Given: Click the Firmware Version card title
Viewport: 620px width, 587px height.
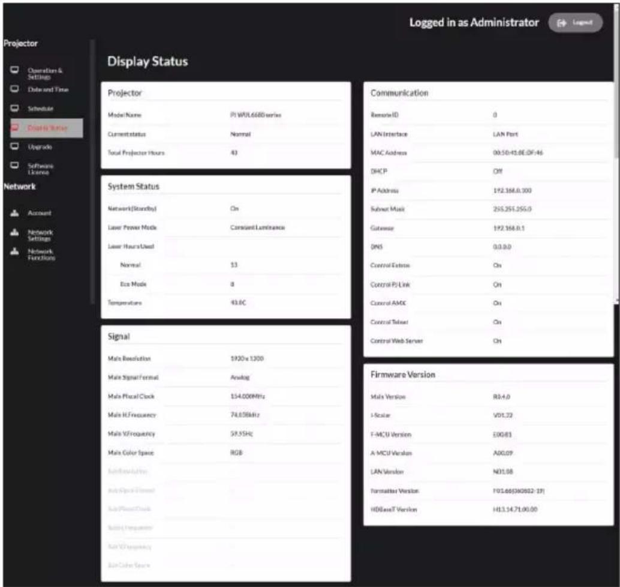Looking at the screenshot, I should click(402, 375).
